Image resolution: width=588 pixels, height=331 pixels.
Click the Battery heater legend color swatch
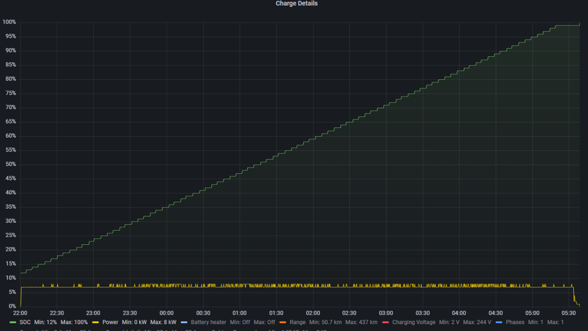pos(184,322)
